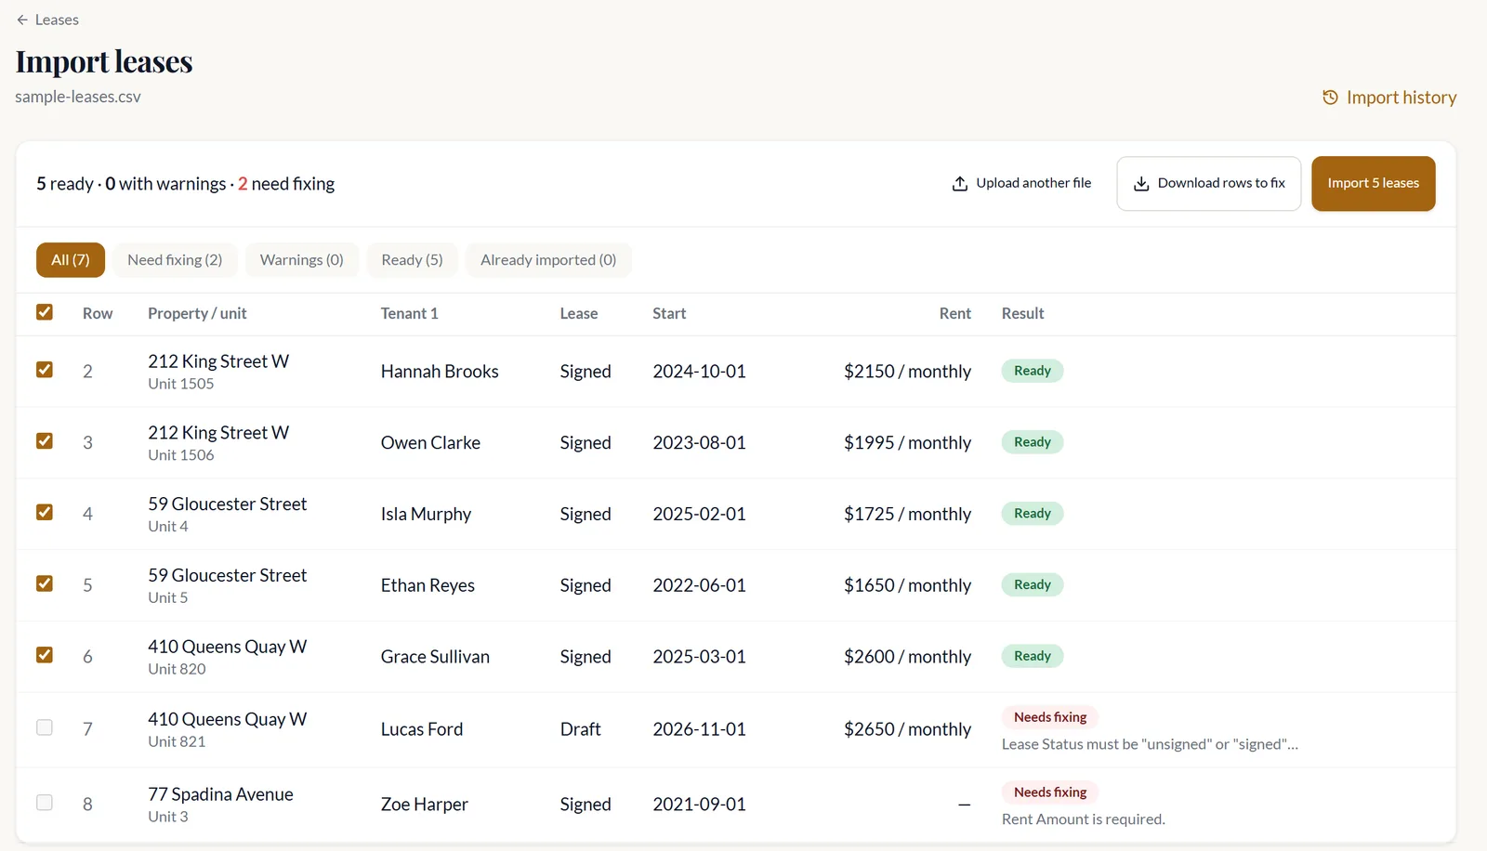Click the error text Rent Amount is required.

click(x=1084, y=819)
